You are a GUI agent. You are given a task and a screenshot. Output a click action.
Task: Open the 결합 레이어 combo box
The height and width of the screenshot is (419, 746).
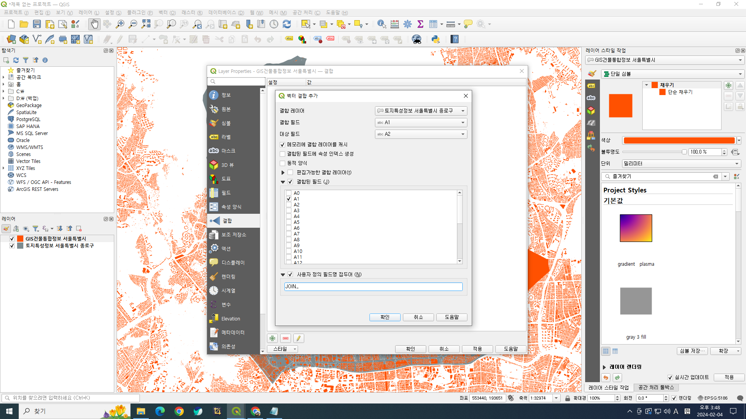click(421, 111)
